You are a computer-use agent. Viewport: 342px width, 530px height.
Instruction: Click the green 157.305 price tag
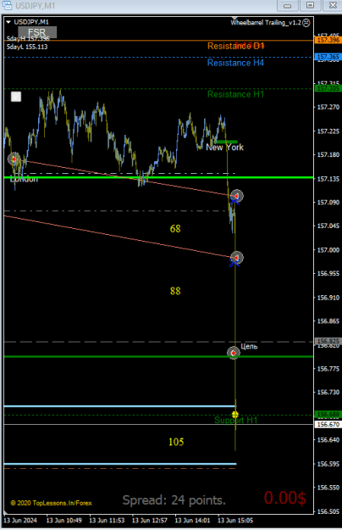[x=328, y=88]
